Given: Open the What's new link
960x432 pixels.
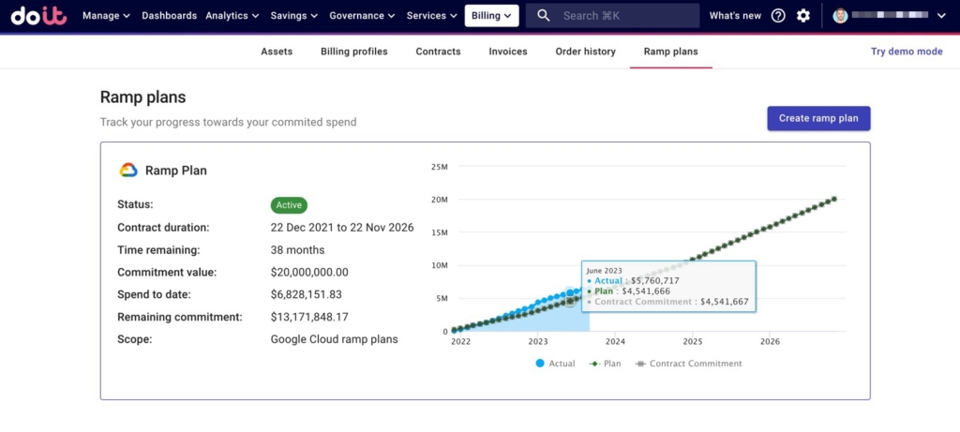Looking at the screenshot, I should point(735,16).
